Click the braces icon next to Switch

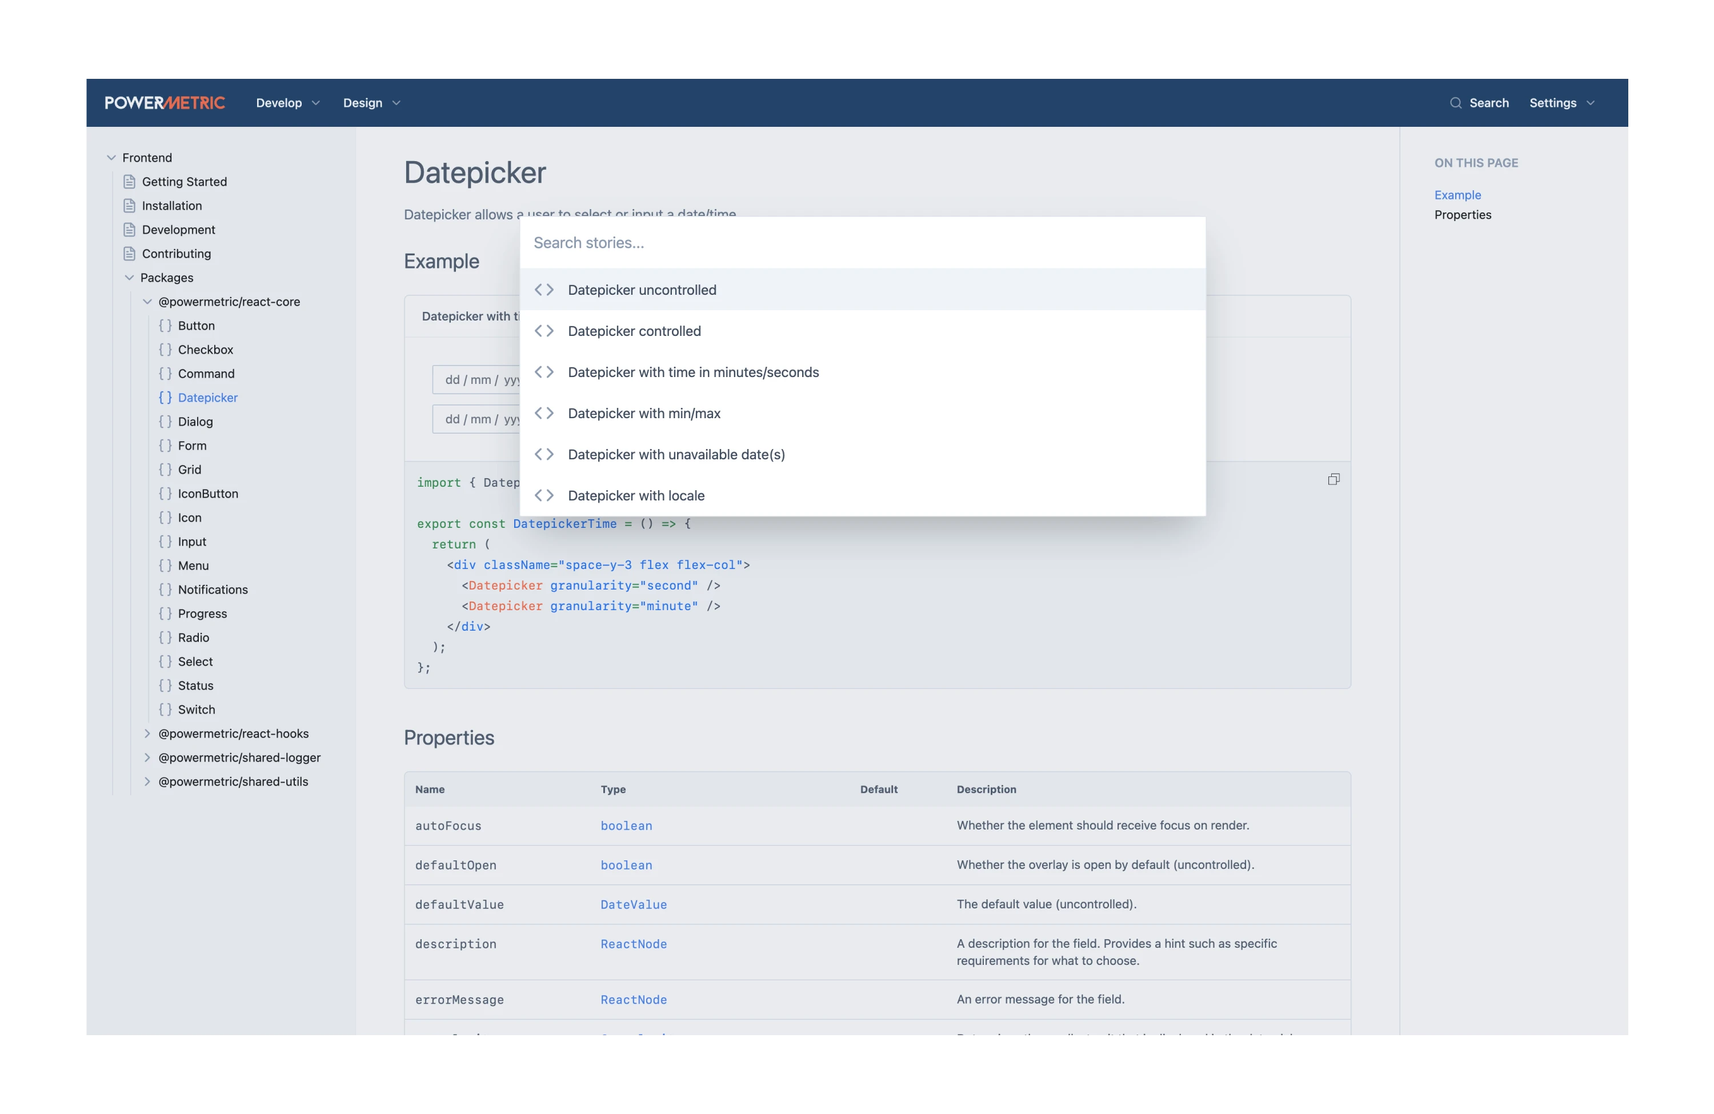pos(165,710)
